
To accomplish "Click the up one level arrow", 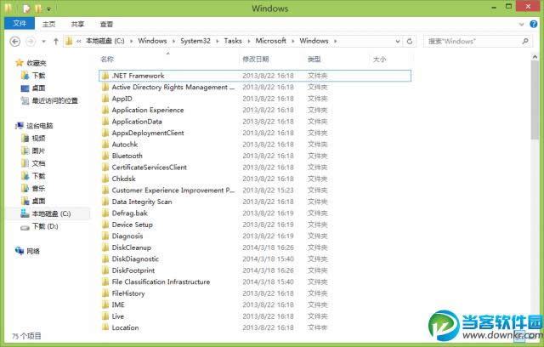I will (56, 41).
